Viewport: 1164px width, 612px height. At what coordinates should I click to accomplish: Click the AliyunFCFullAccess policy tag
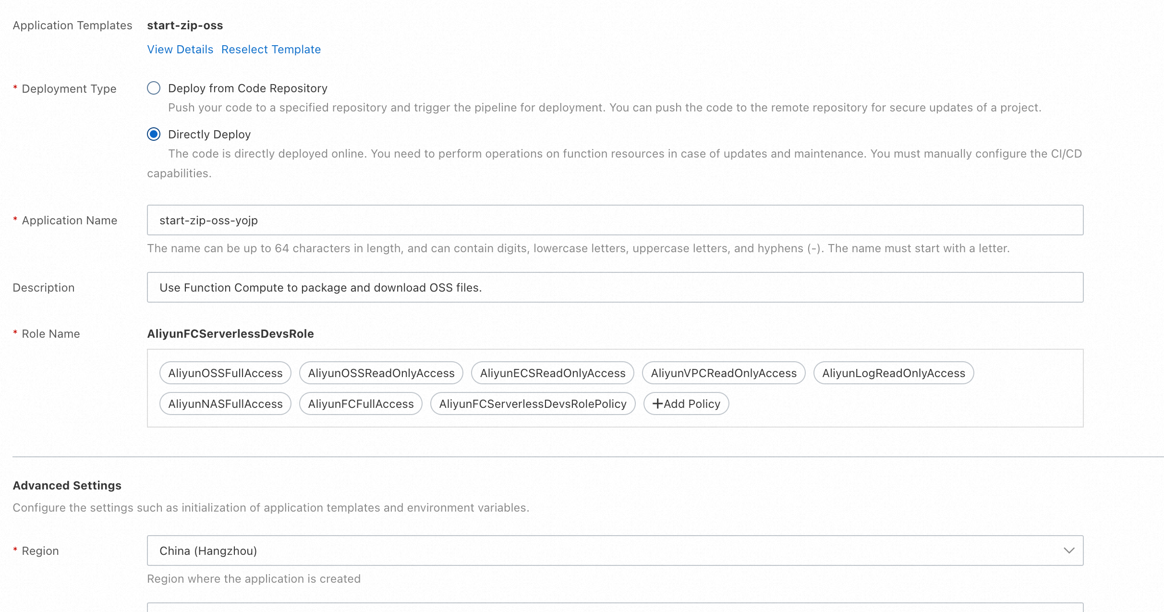click(x=361, y=404)
